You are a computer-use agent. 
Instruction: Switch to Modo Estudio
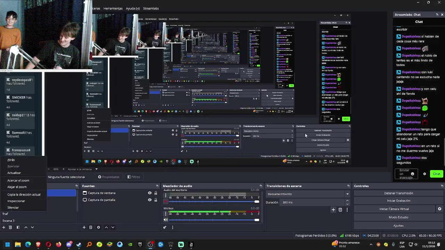[398, 217]
